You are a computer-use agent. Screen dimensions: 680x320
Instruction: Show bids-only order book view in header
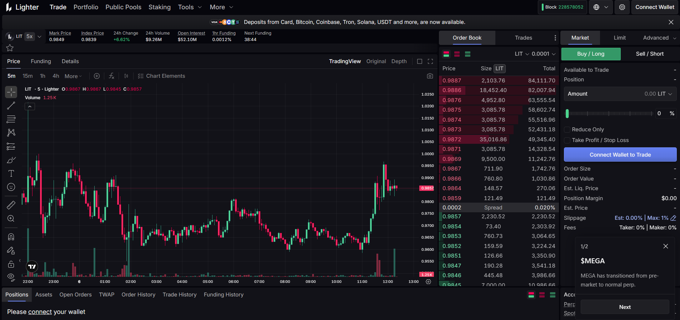(468, 54)
